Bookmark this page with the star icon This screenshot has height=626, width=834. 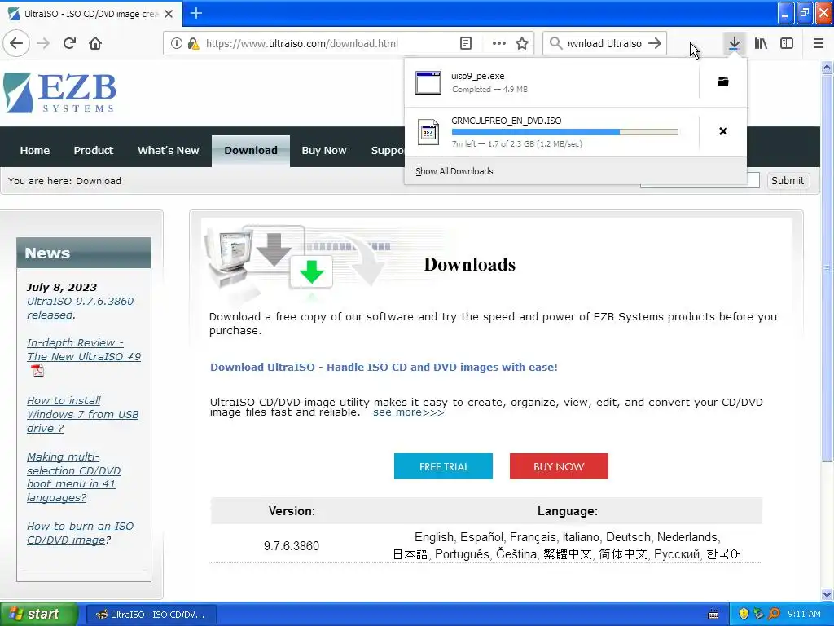[522, 43]
